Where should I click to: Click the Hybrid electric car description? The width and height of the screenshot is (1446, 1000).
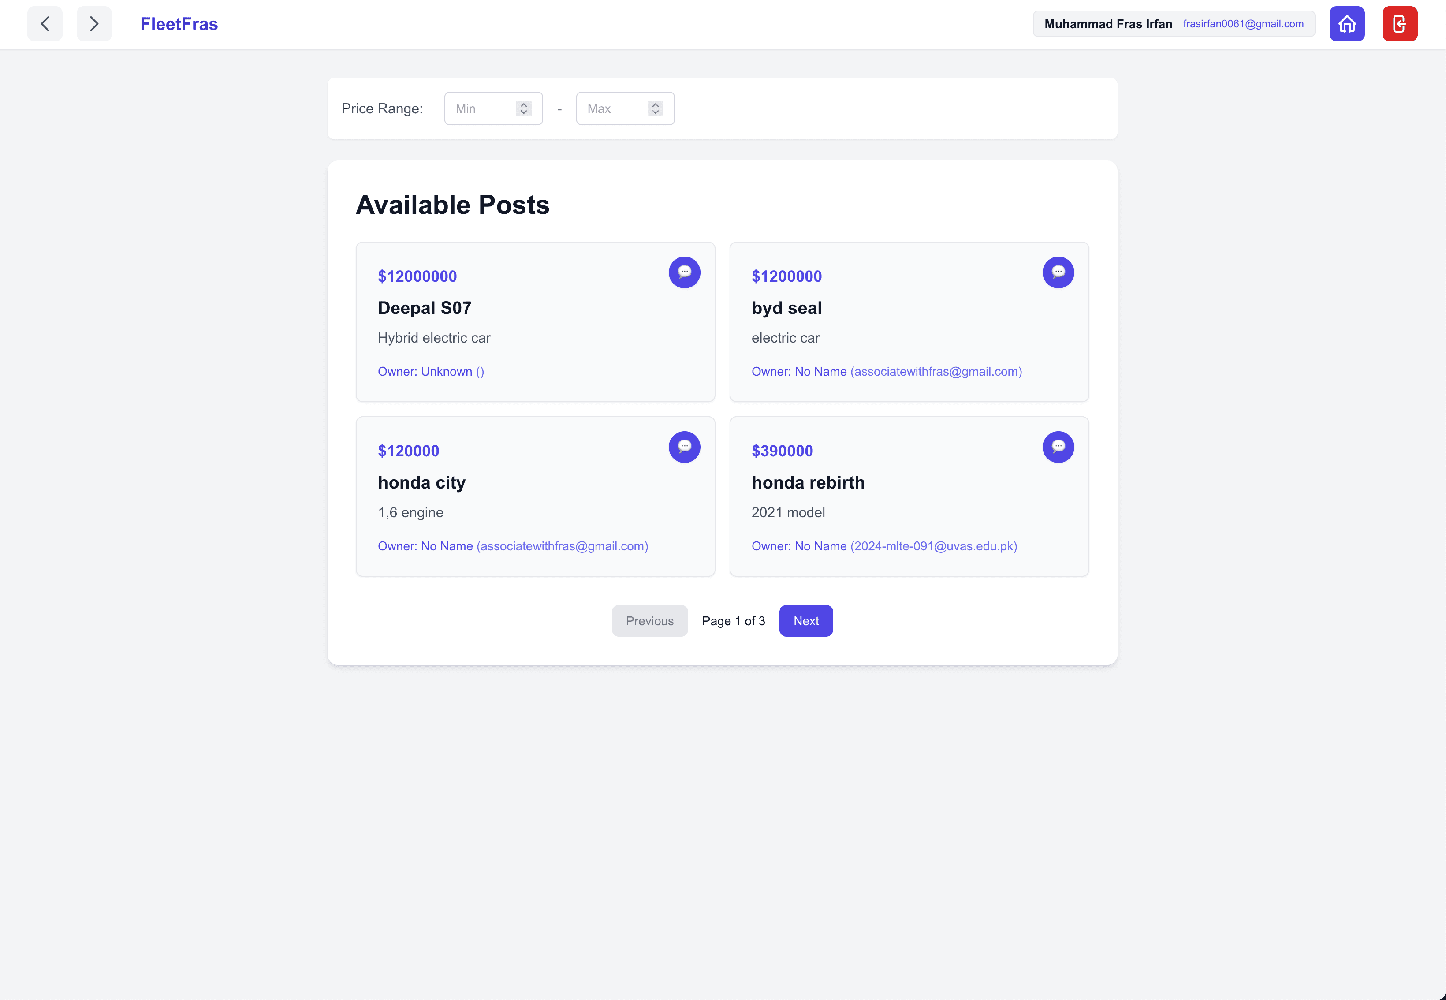[x=434, y=338]
